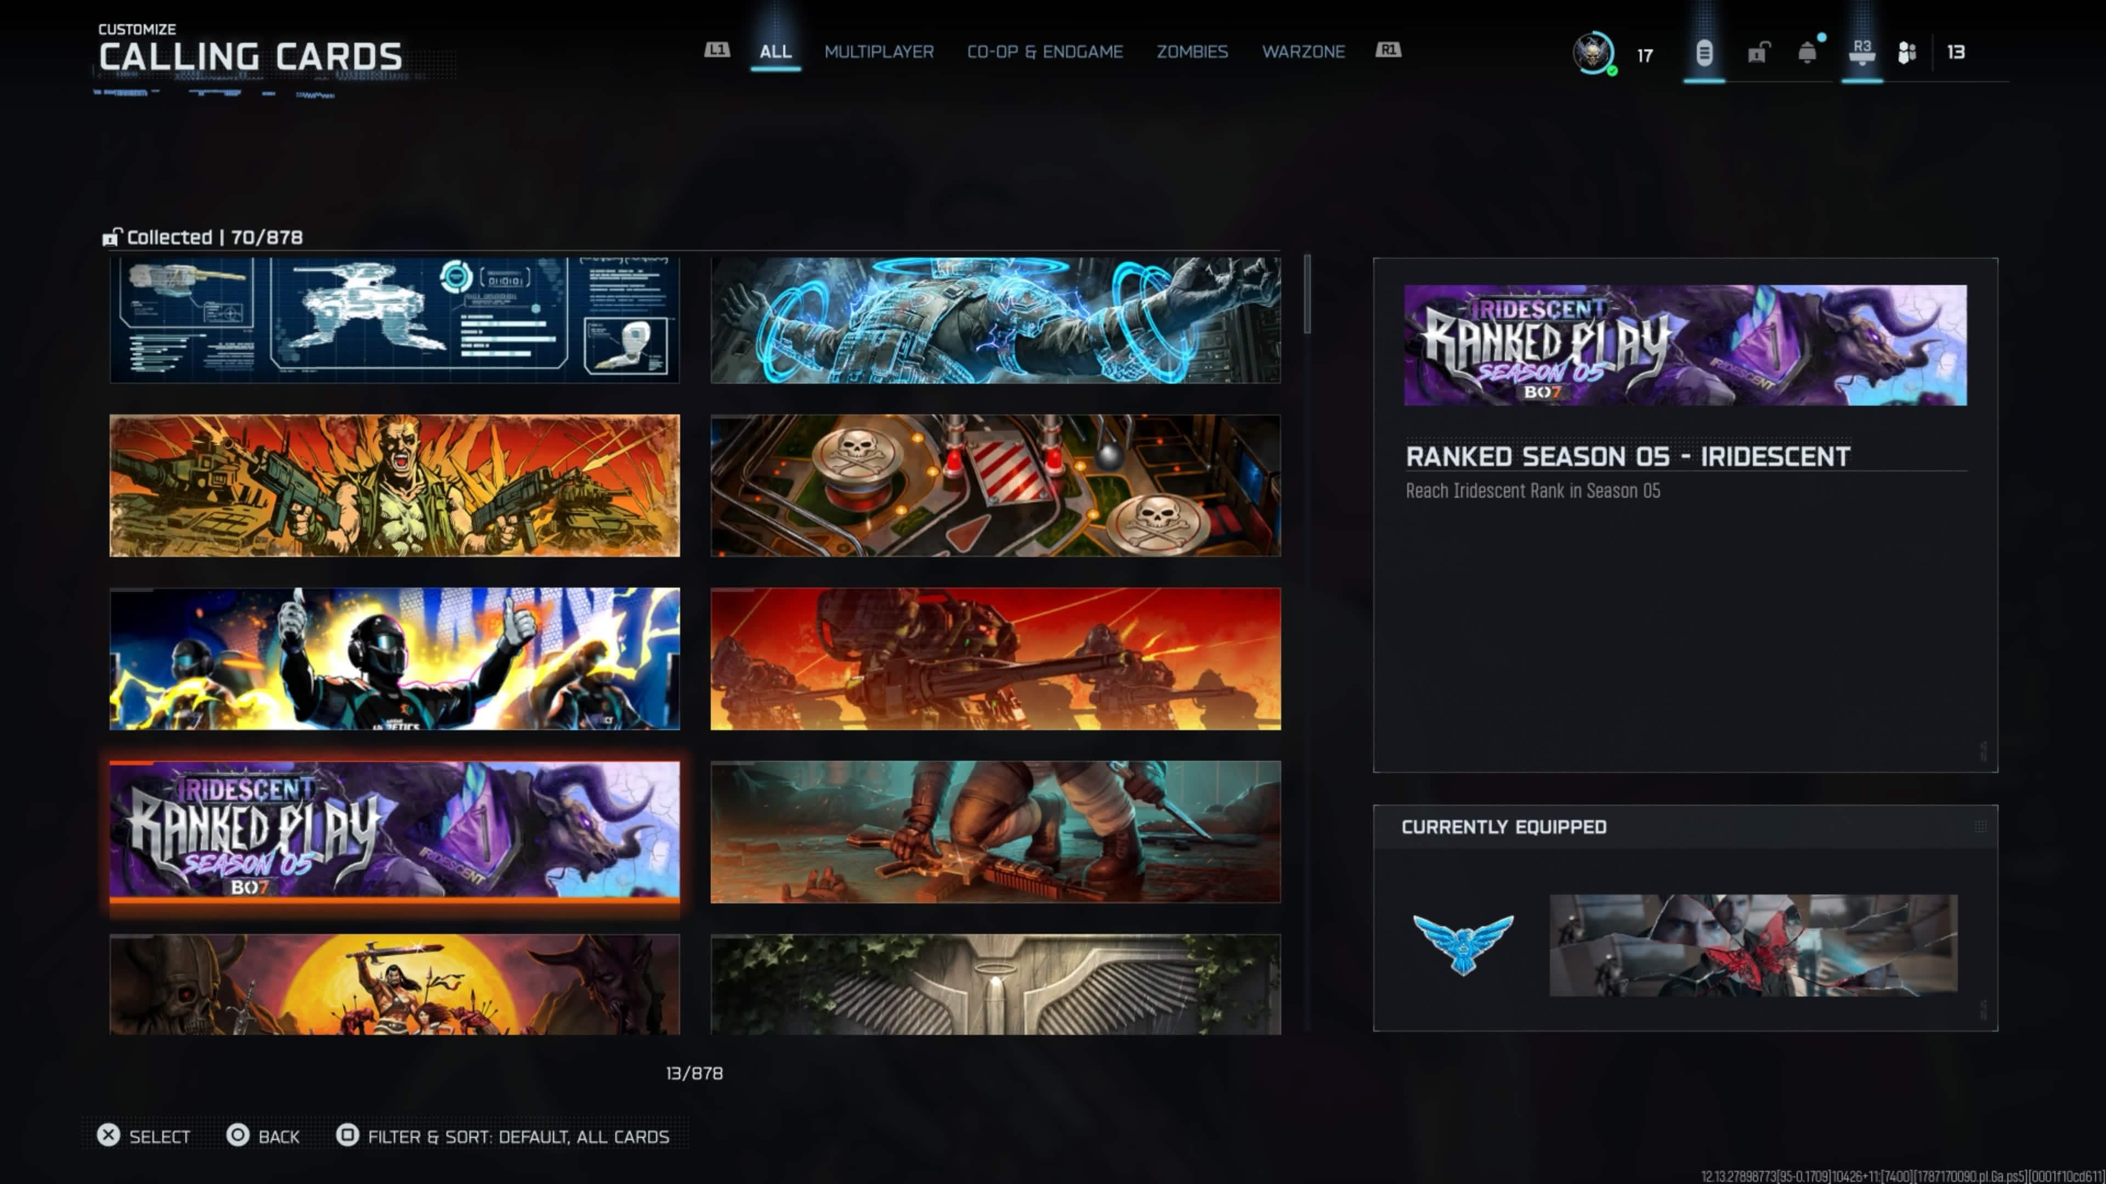Click the currently equipped shattered-glass calling card

(1754, 944)
